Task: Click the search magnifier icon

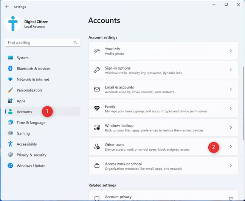Action: [x=76, y=43]
